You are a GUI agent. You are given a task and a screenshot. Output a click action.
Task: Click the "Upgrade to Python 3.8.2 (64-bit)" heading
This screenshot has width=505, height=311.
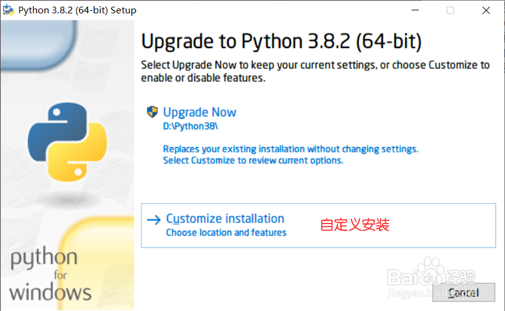pos(281,42)
